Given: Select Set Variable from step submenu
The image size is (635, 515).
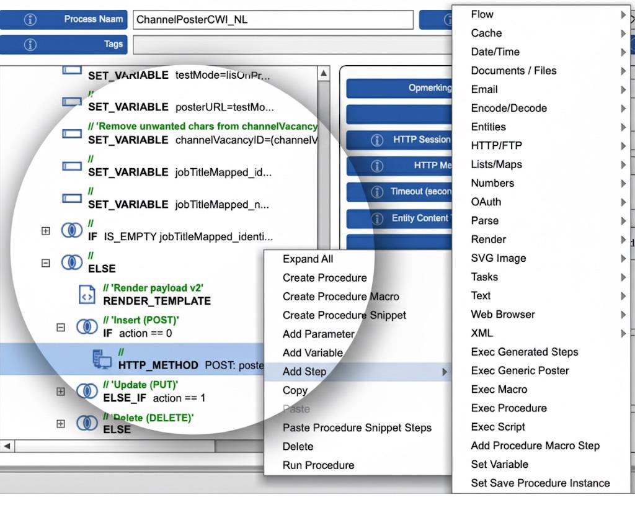Looking at the screenshot, I should point(499,464).
